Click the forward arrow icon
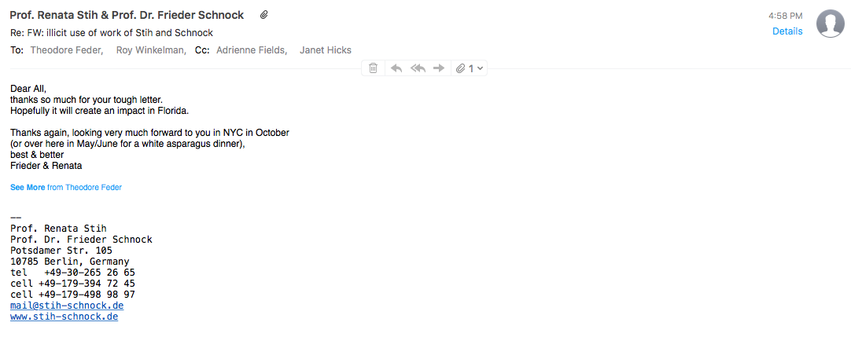The height and width of the screenshot is (337, 851). tap(439, 68)
